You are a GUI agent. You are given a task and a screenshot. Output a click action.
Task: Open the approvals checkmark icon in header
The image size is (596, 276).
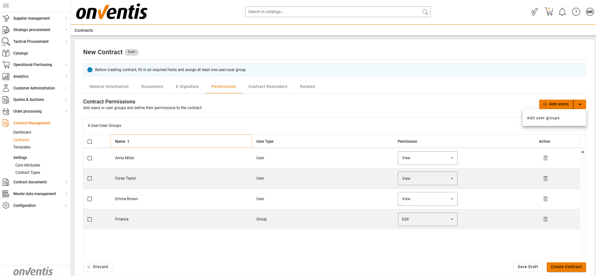(534, 12)
